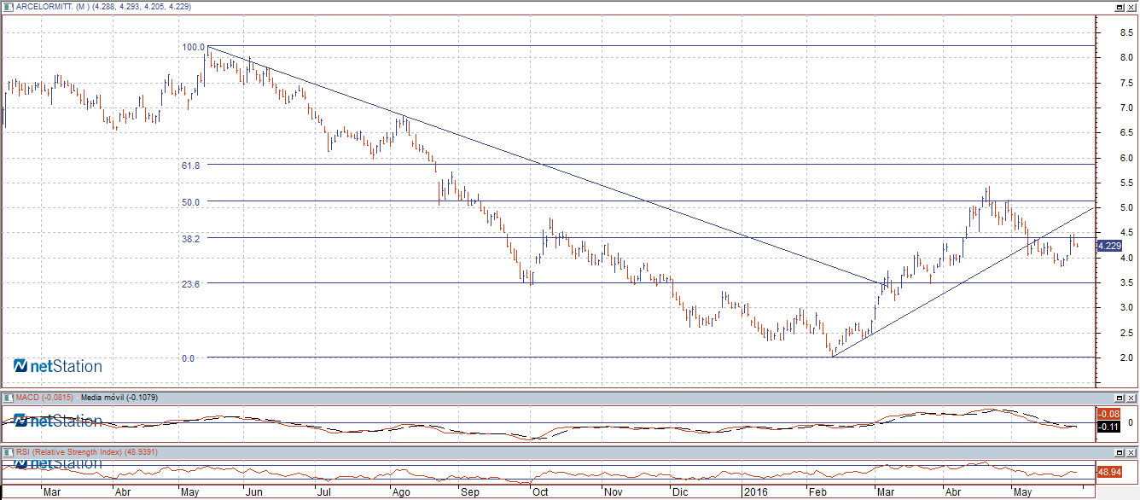
Task: Close the RSI indicator panel
Action: pyautogui.click(x=1131, y=451)
